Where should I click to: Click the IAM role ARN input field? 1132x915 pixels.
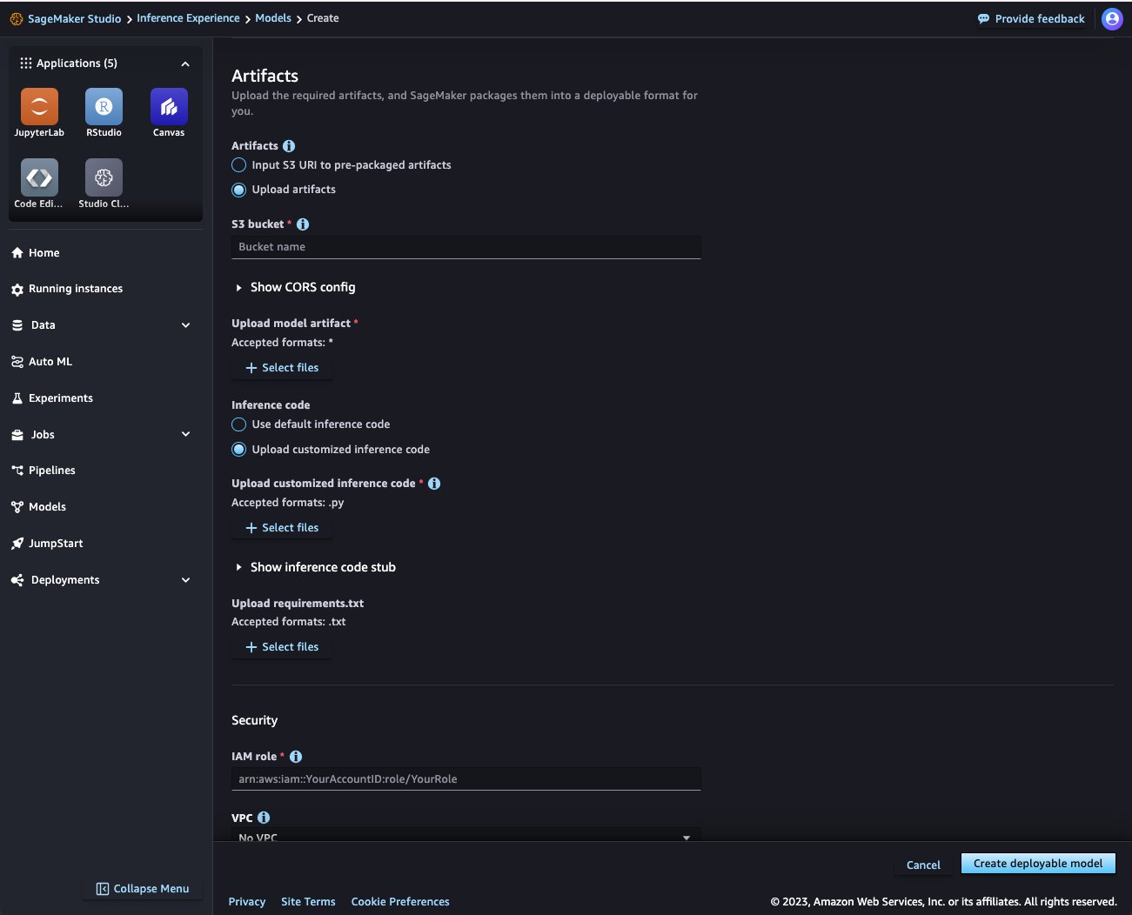pos(466,779)
